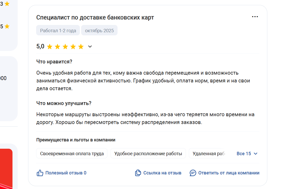
Task: Click the speech bubble reply icon
Action: 193,173
